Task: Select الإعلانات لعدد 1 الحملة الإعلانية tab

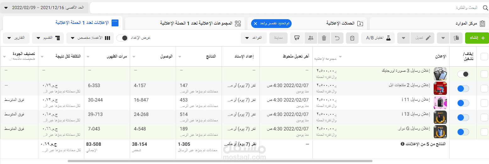Action: [63, 23]
